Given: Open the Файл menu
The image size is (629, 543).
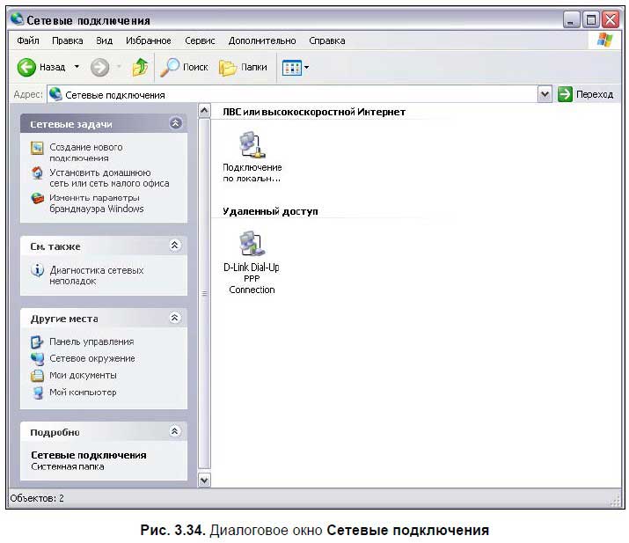Looking at the screenshot, I should click(x=27, y=40).
